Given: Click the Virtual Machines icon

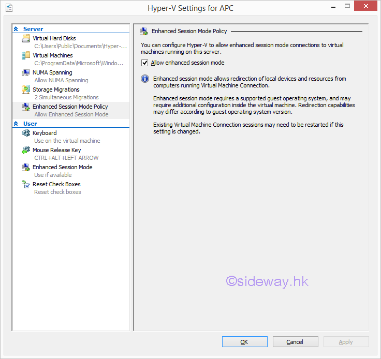Looking at the screenshot, I should [x=26, y=56].
